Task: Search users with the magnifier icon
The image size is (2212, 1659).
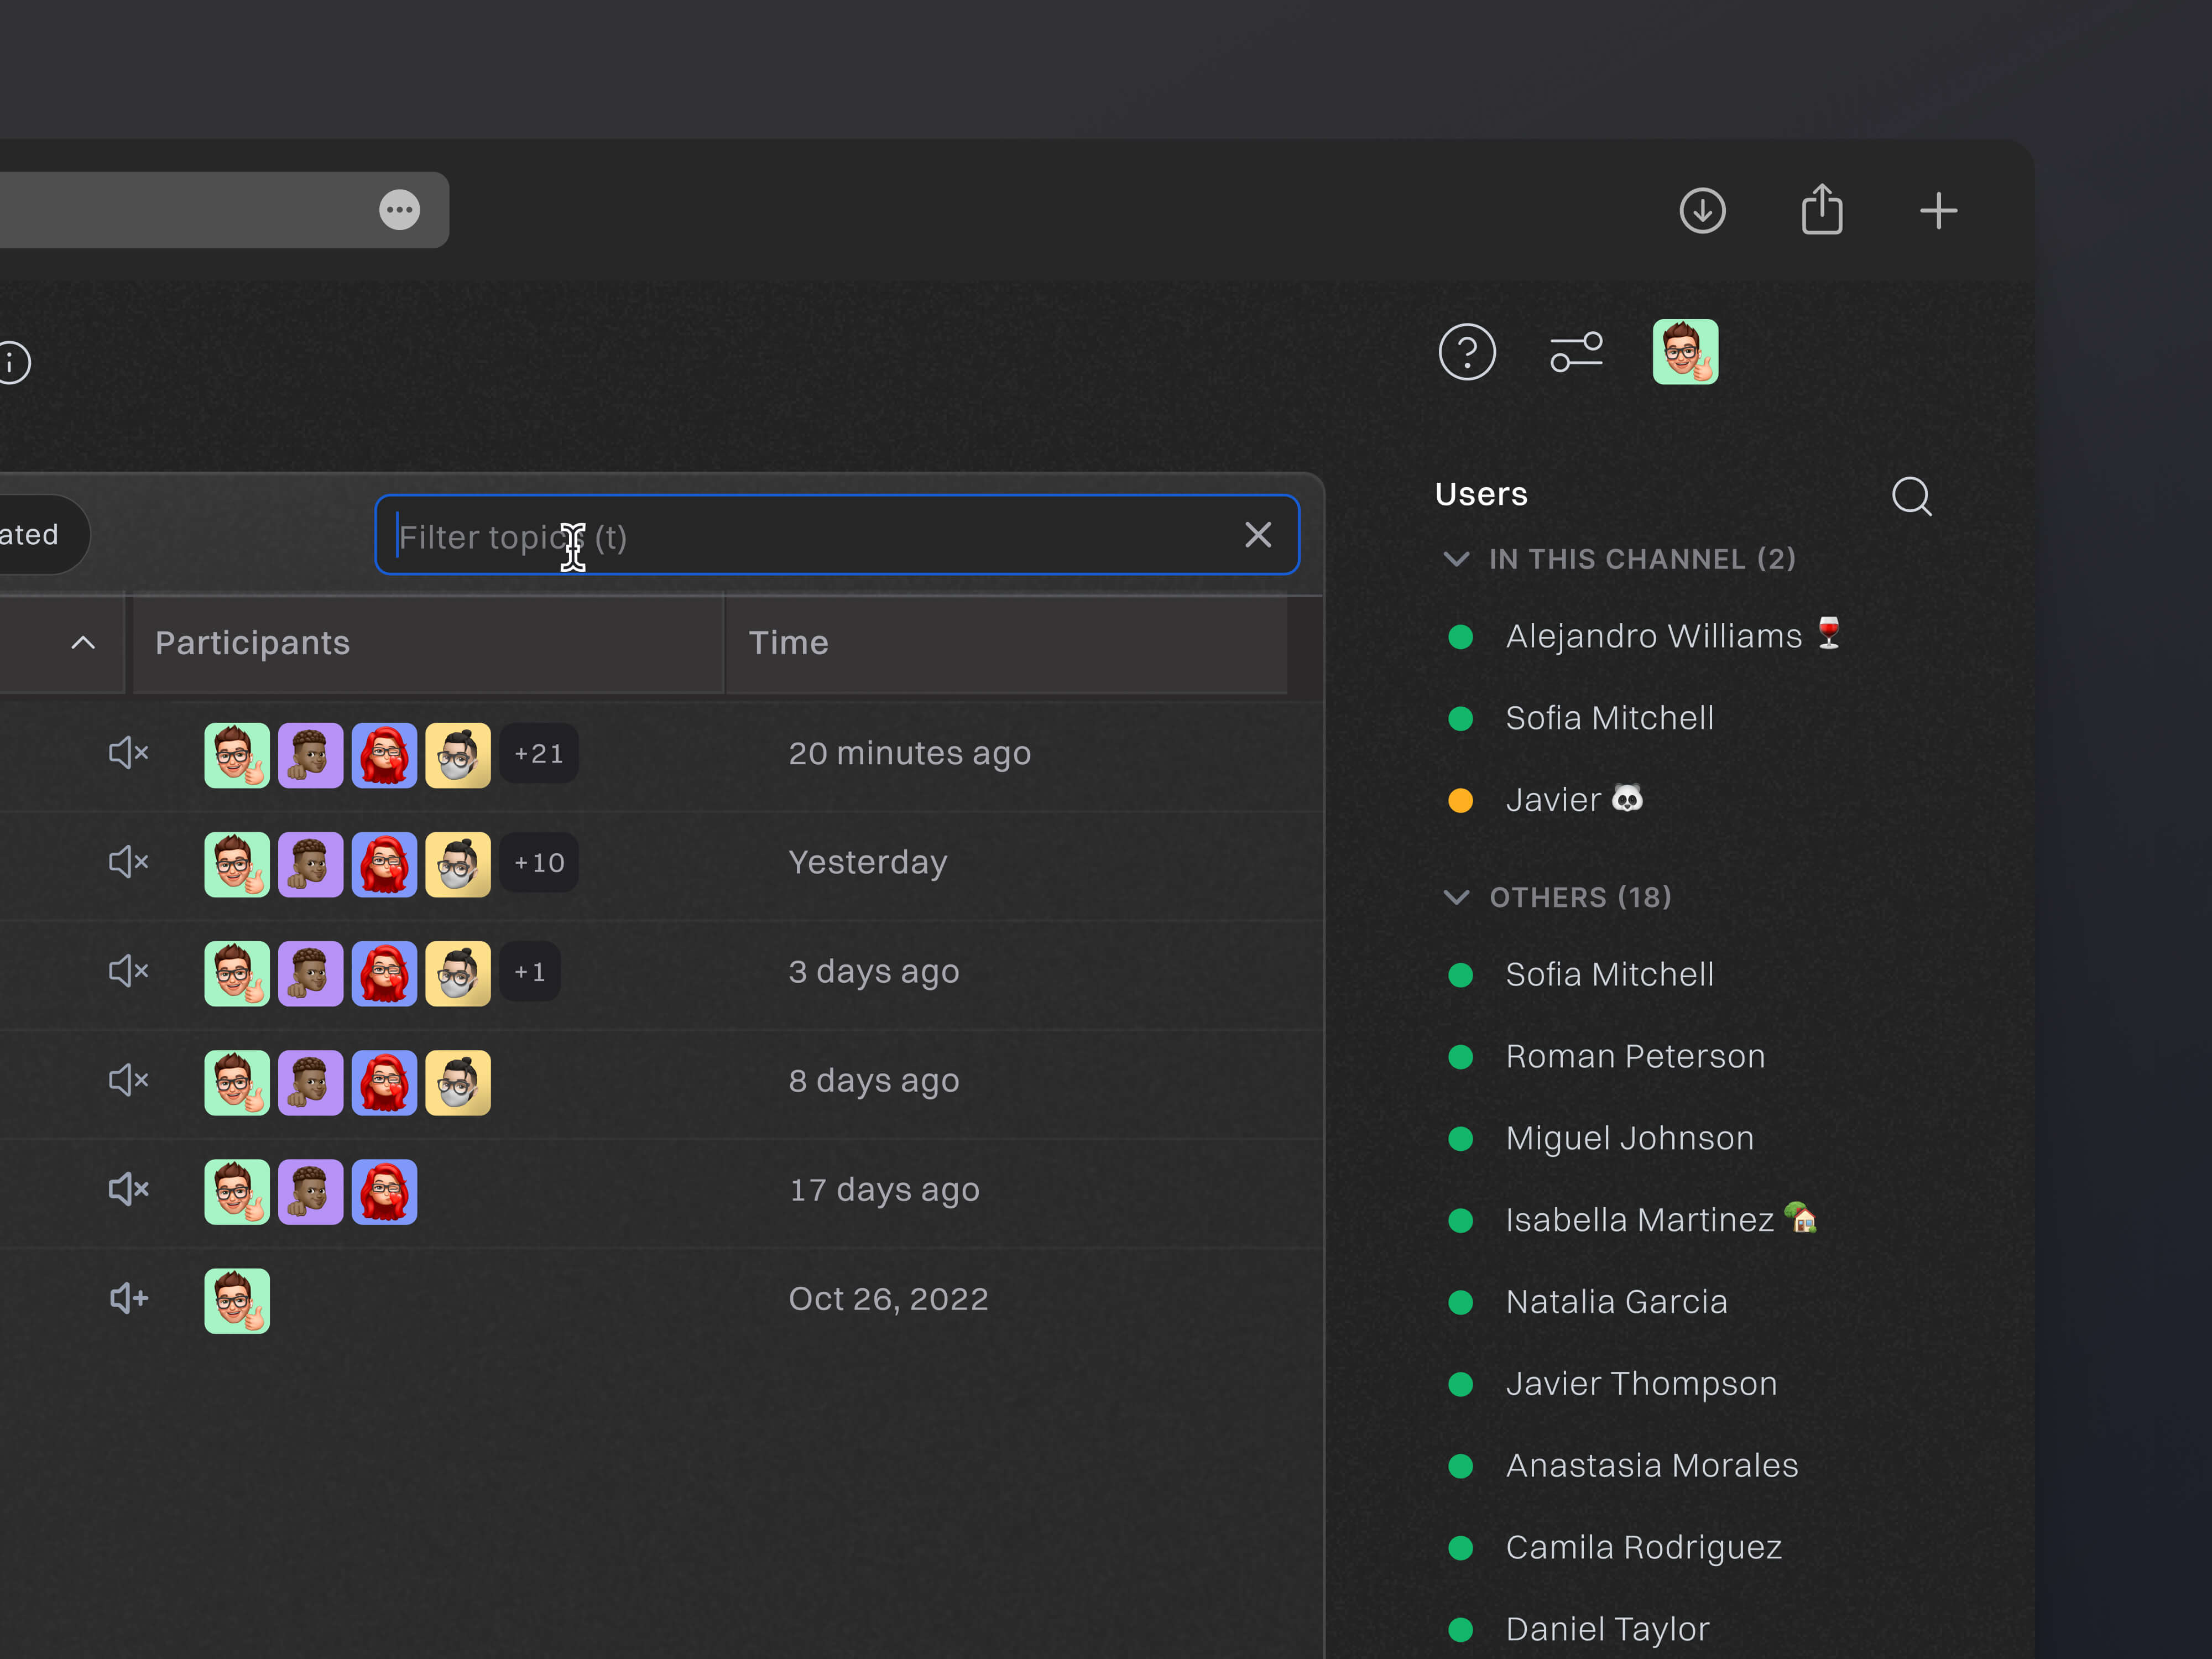Action: point(1911,496)
